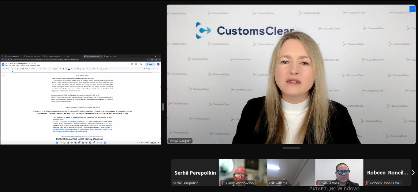Open the Meet camera icon in Docs
The height and width of the screenshot is (192, 418).
tap(141, 64)
